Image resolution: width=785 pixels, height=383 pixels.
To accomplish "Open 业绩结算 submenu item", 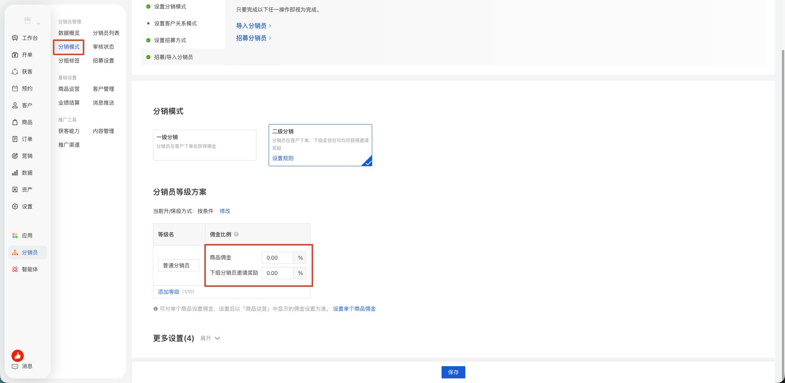I will [69, 103].
